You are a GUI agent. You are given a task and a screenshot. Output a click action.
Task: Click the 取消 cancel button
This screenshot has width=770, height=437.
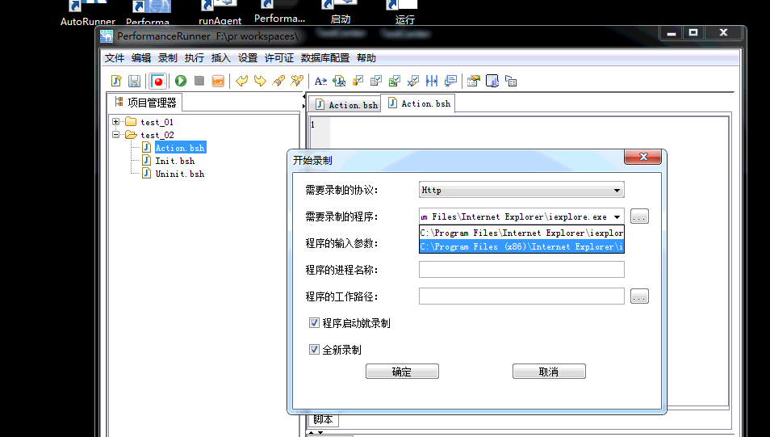pos(549,372)
